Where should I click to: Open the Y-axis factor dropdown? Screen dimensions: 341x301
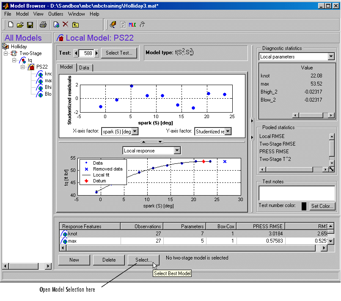point(228,132)
